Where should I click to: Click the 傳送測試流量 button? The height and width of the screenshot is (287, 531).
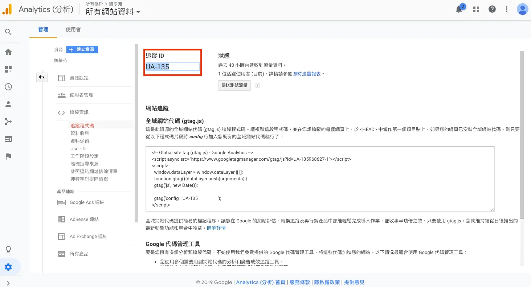(234, 86)
